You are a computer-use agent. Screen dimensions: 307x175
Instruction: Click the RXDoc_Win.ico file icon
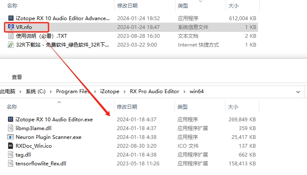coord(11,146)
